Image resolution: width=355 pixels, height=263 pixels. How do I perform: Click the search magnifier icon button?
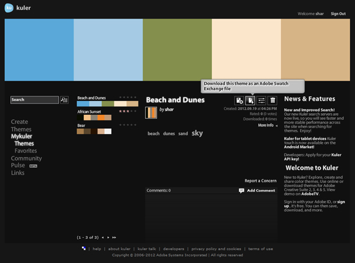click(64, 100)
